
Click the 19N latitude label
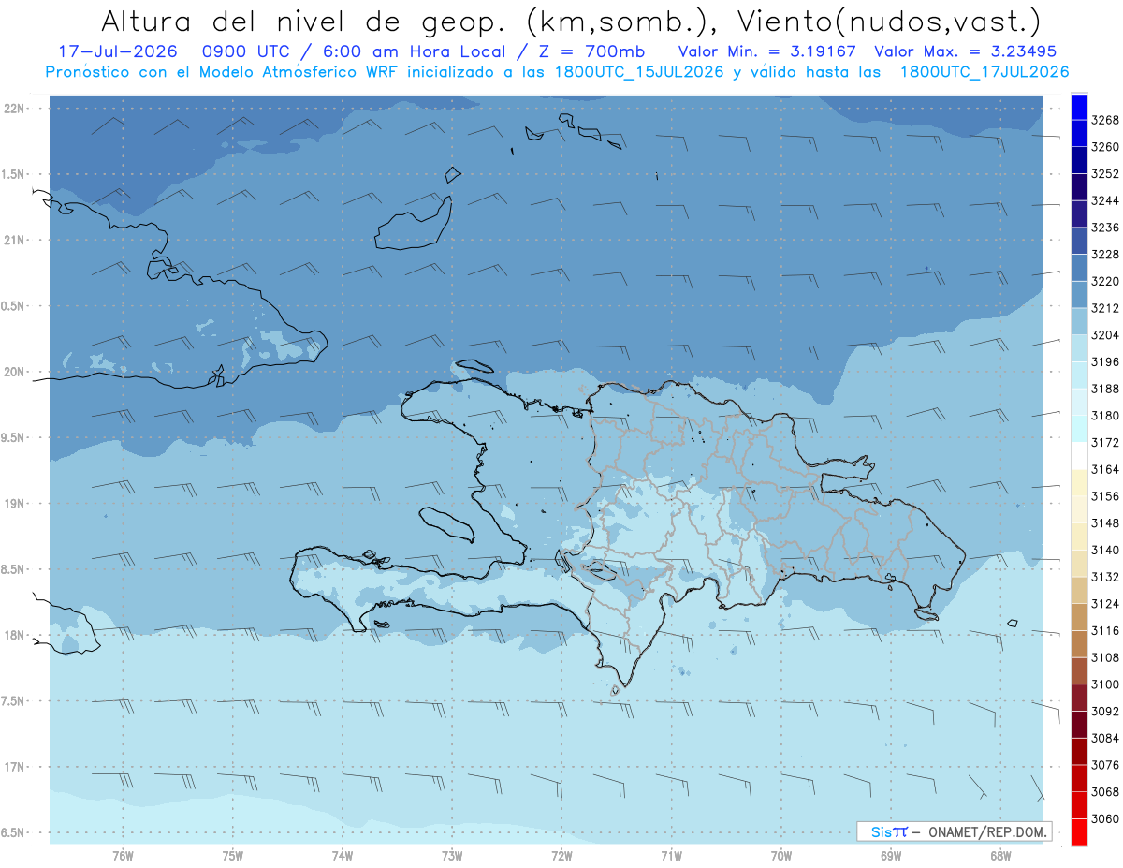(14, 504)
